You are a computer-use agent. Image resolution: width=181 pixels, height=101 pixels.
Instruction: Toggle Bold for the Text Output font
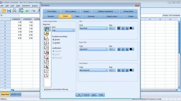(x=119, y=70)
